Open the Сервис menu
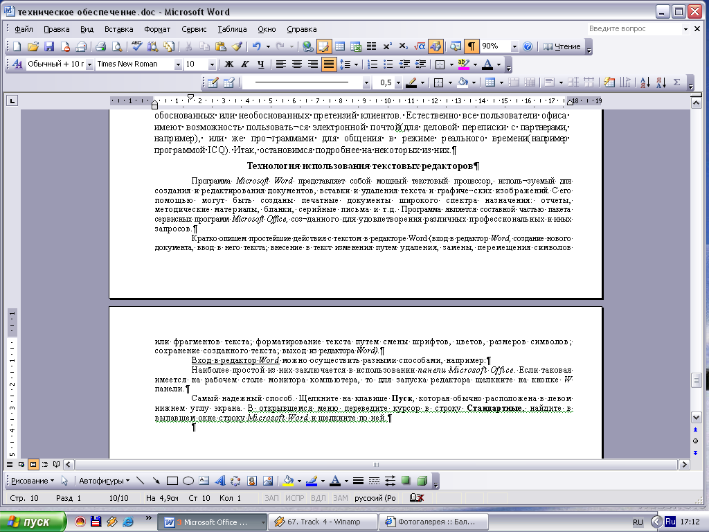 [194, 29]
